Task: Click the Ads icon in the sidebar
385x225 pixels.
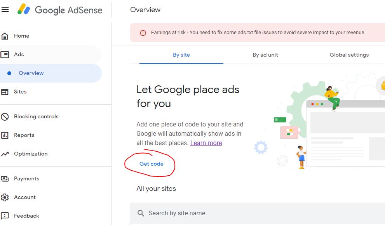Action: [x=6, y=54]
